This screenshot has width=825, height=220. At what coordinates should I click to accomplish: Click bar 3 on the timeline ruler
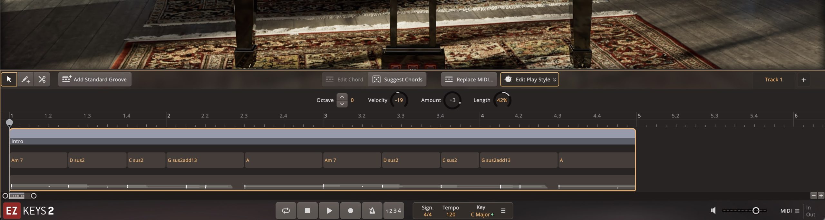(325, 116)
